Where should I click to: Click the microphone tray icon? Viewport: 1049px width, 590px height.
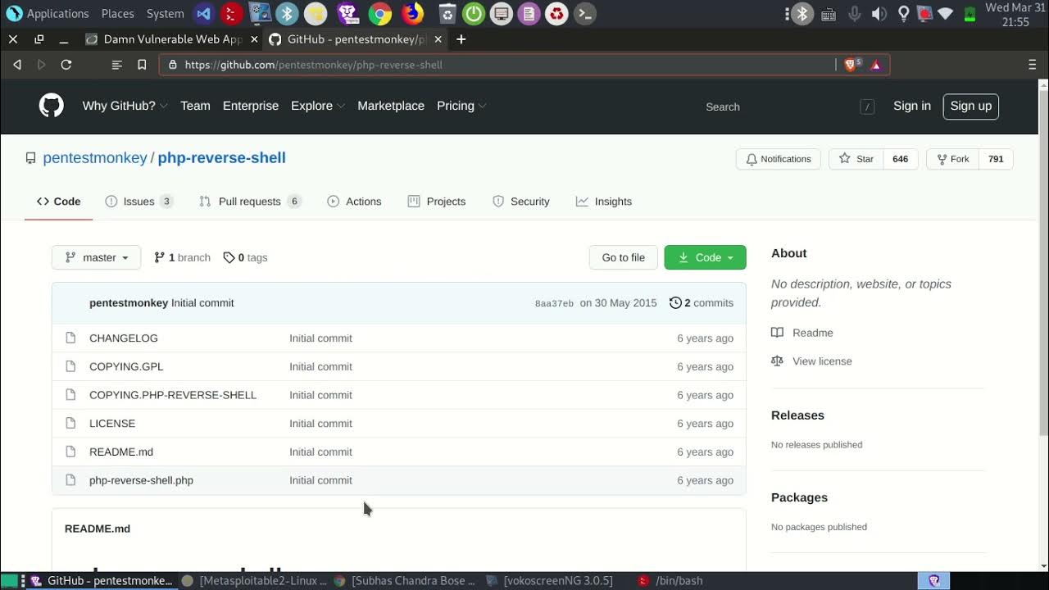click(x=855, y=14)
